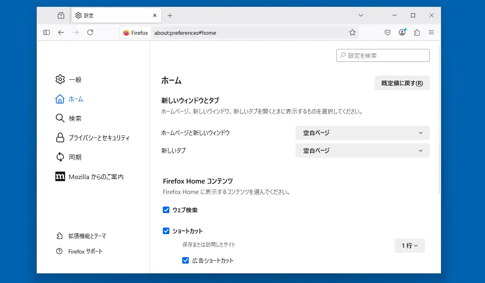Uncheck ウェブ検索 checkbox

[166, 210]
